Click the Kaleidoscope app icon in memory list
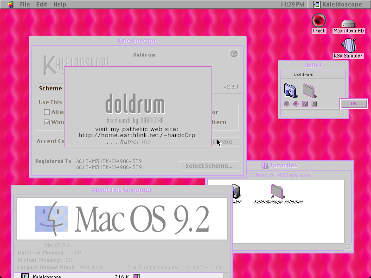 pos(25,276)
